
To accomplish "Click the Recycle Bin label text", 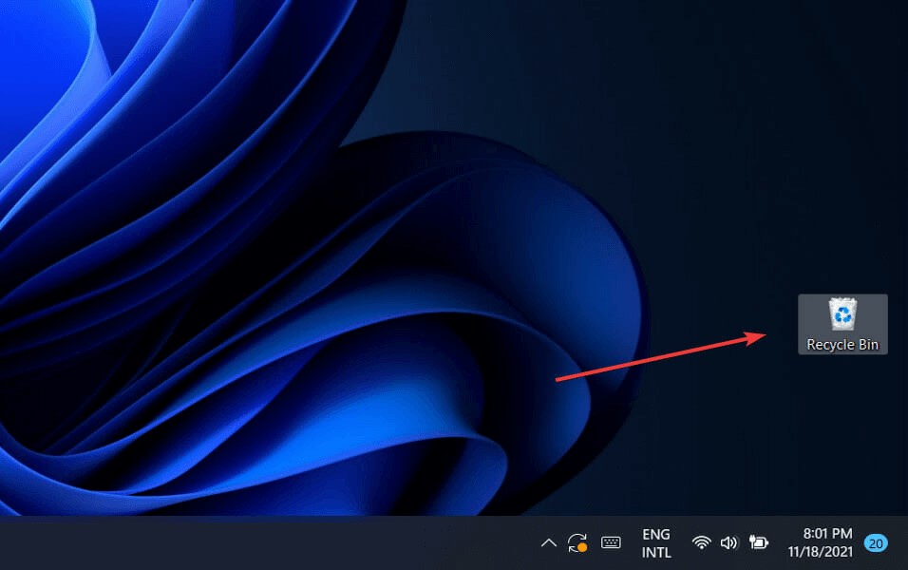I will point(842,344).
